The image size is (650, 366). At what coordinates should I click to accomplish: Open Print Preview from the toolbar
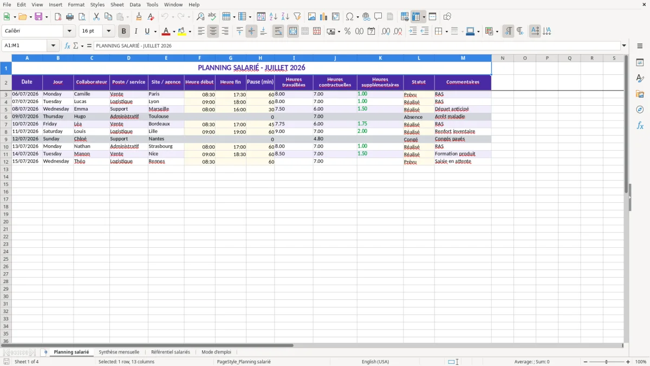[82, 17]
